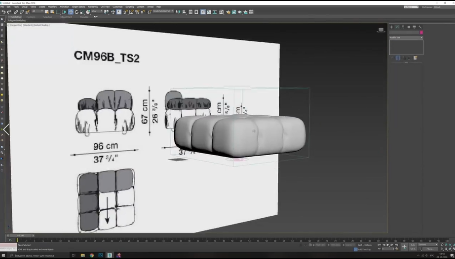Click the Key Filters button

pos(430,249)
